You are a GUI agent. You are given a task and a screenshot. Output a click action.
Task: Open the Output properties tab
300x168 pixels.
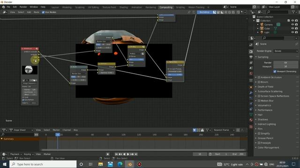click(x=251, y=57)
